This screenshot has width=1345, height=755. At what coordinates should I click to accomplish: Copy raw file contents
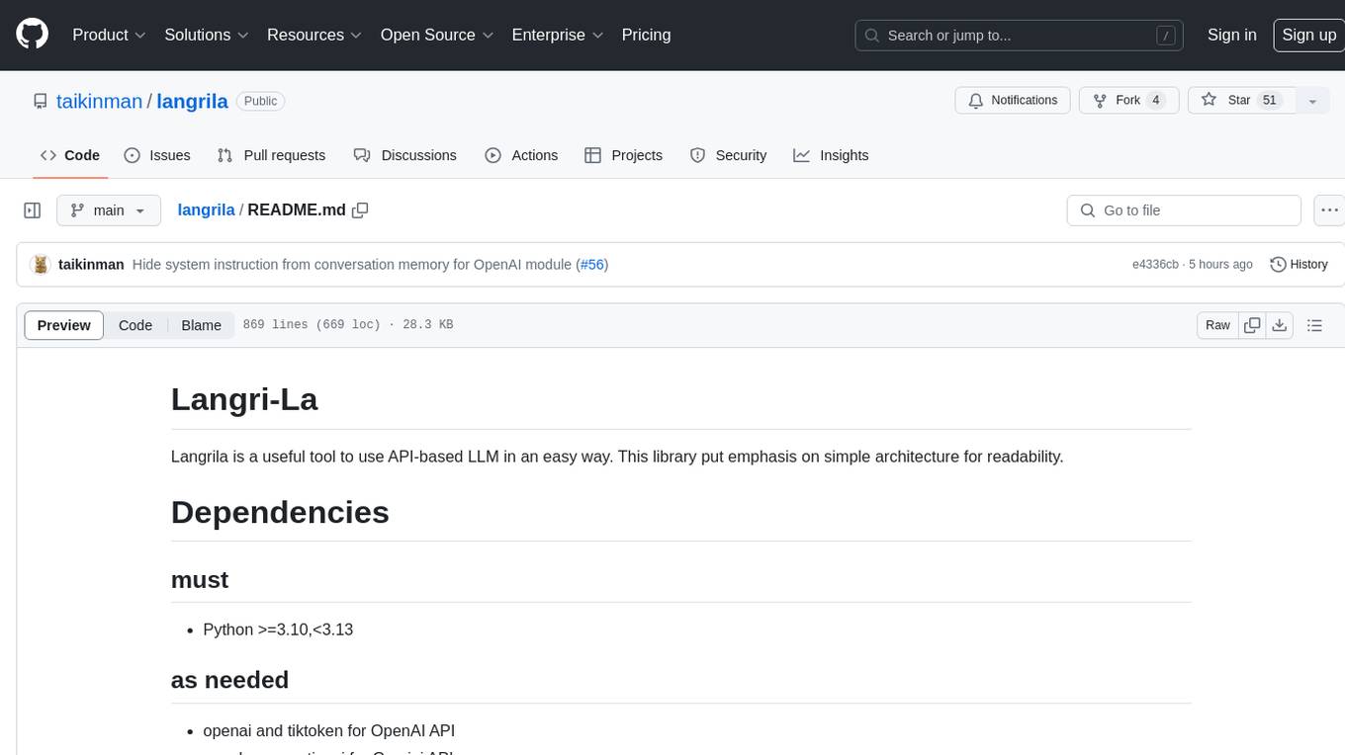click(x=1252, y=325)
